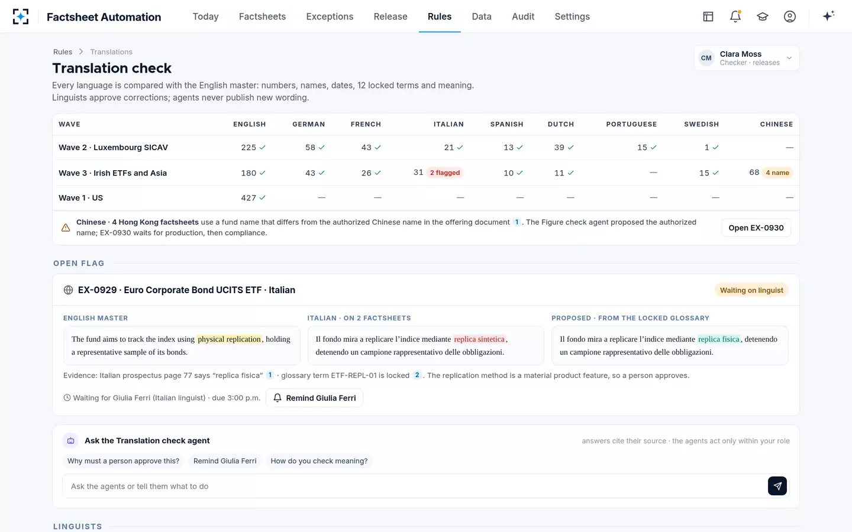The image size is (852, 532).
Task: Open the Exceptions tab
Action: click(330, 17)
